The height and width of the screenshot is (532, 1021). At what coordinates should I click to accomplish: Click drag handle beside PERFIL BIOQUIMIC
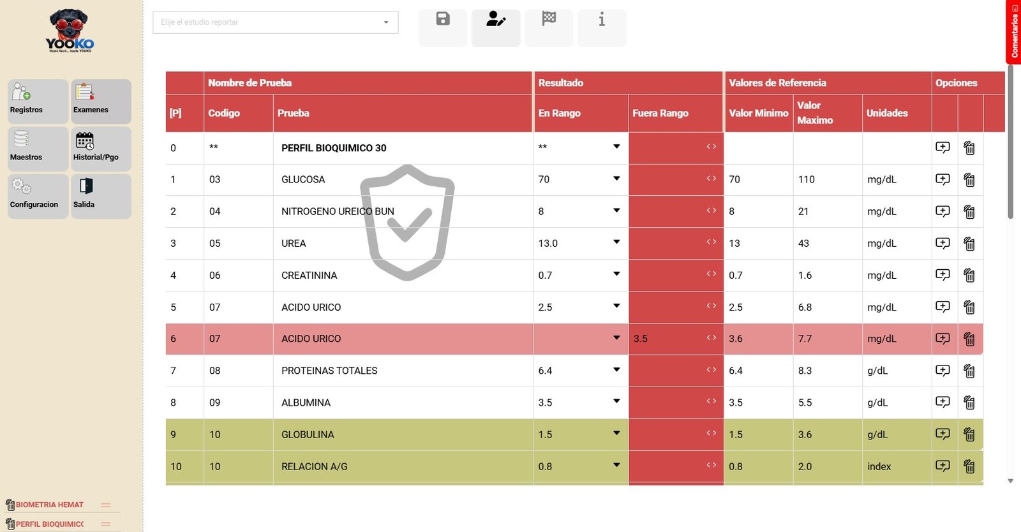click(106, 524)
